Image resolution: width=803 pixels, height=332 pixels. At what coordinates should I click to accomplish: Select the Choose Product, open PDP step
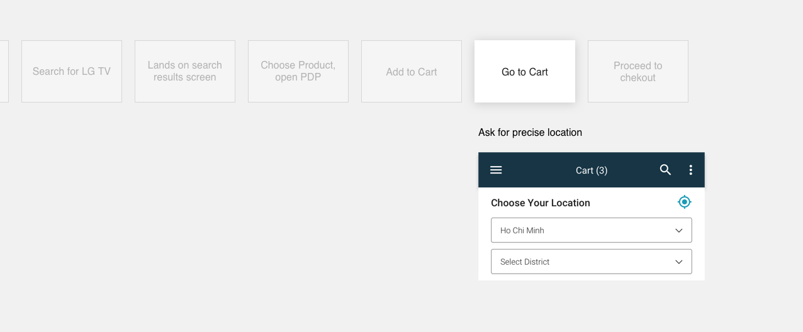tap(298, 72)
